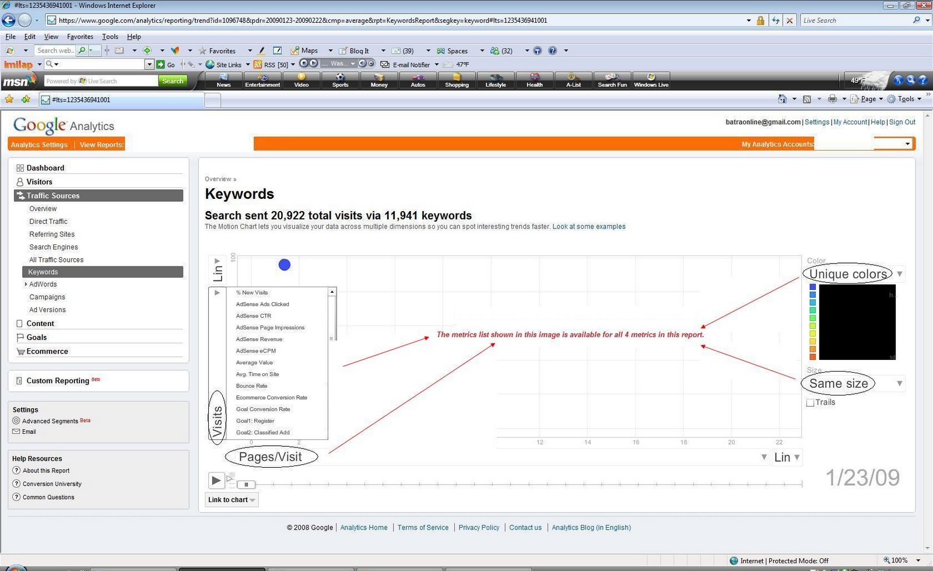Screen dimensions: 933x571
Task: Click the RSS [50] feed icon
Action: pyautogui.click(x=257, y=65)
